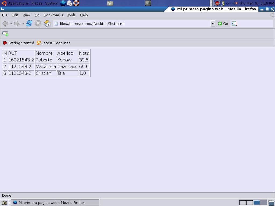Open the forward button history dropdown arrow
This screenshot has height=206, width=275.
[x=23, y=24]
